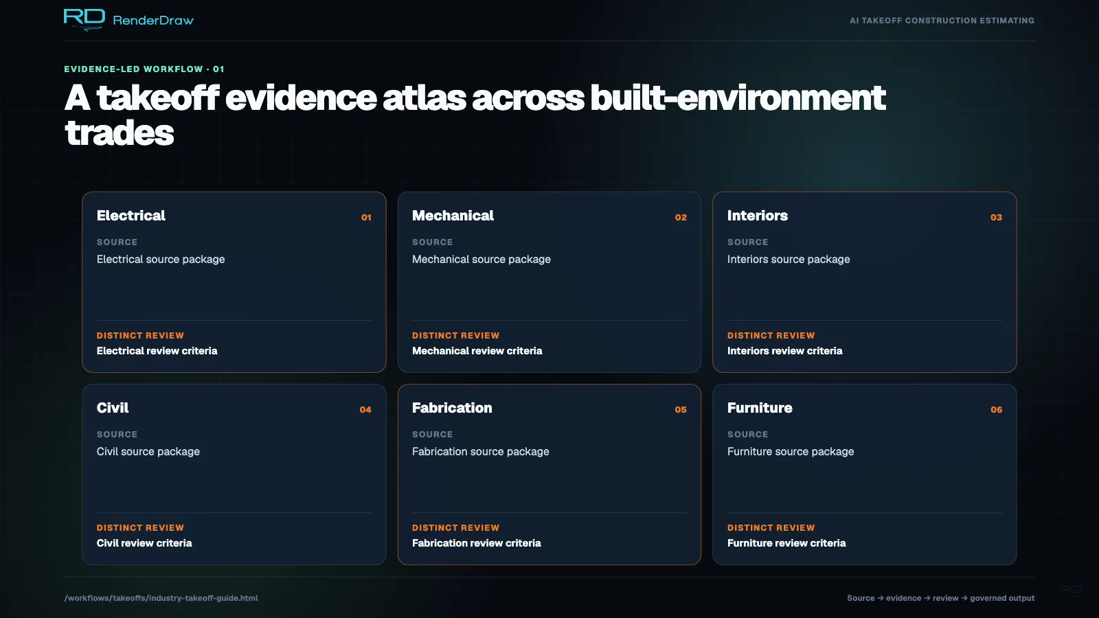
Task: Click the RenderDraw brand name
Action: pos(153,21)
